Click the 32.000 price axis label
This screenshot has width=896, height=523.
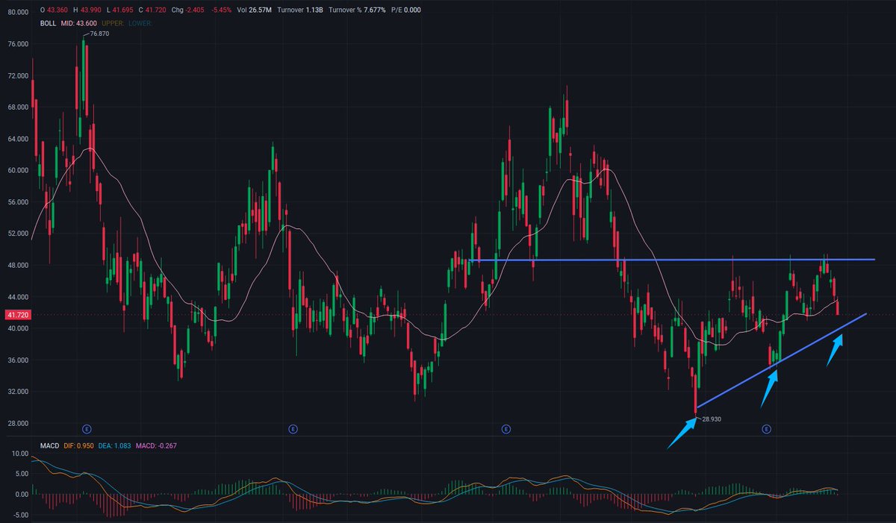tap(16, 391)
